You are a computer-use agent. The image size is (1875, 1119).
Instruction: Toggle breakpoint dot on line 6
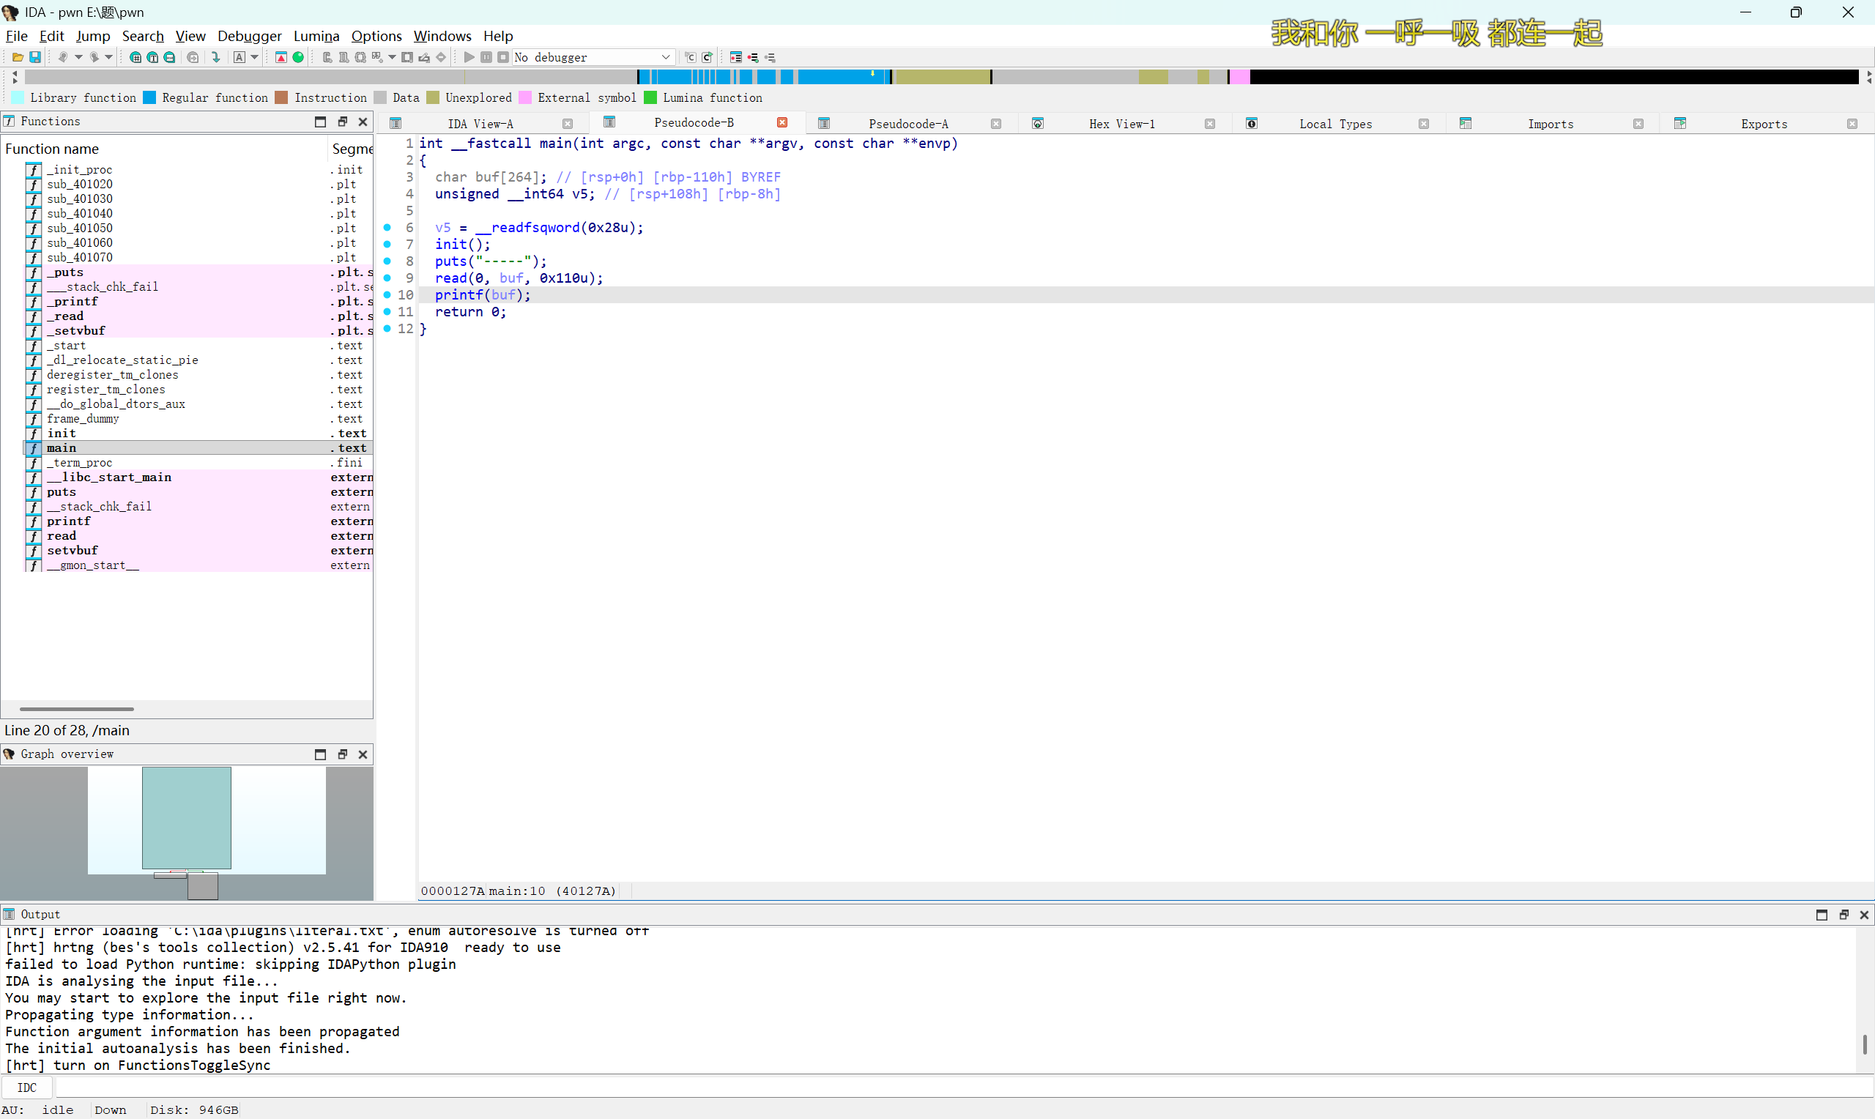pyautogui.click(x=387, y=228)
